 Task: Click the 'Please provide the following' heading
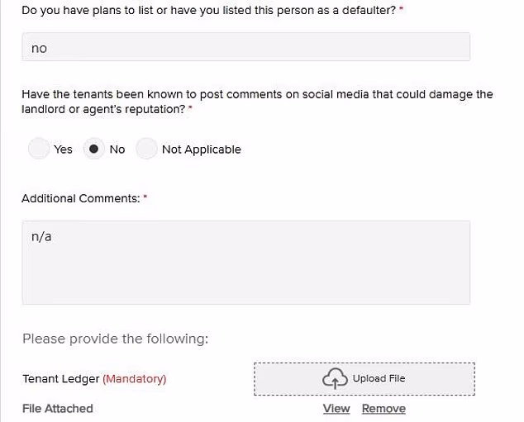click(x=115, y=339)
